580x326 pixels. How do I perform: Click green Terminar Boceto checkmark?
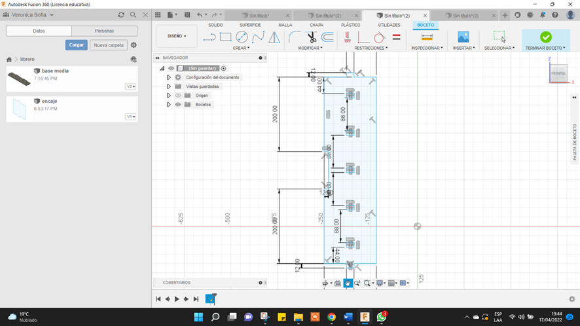tap(545, 37)
